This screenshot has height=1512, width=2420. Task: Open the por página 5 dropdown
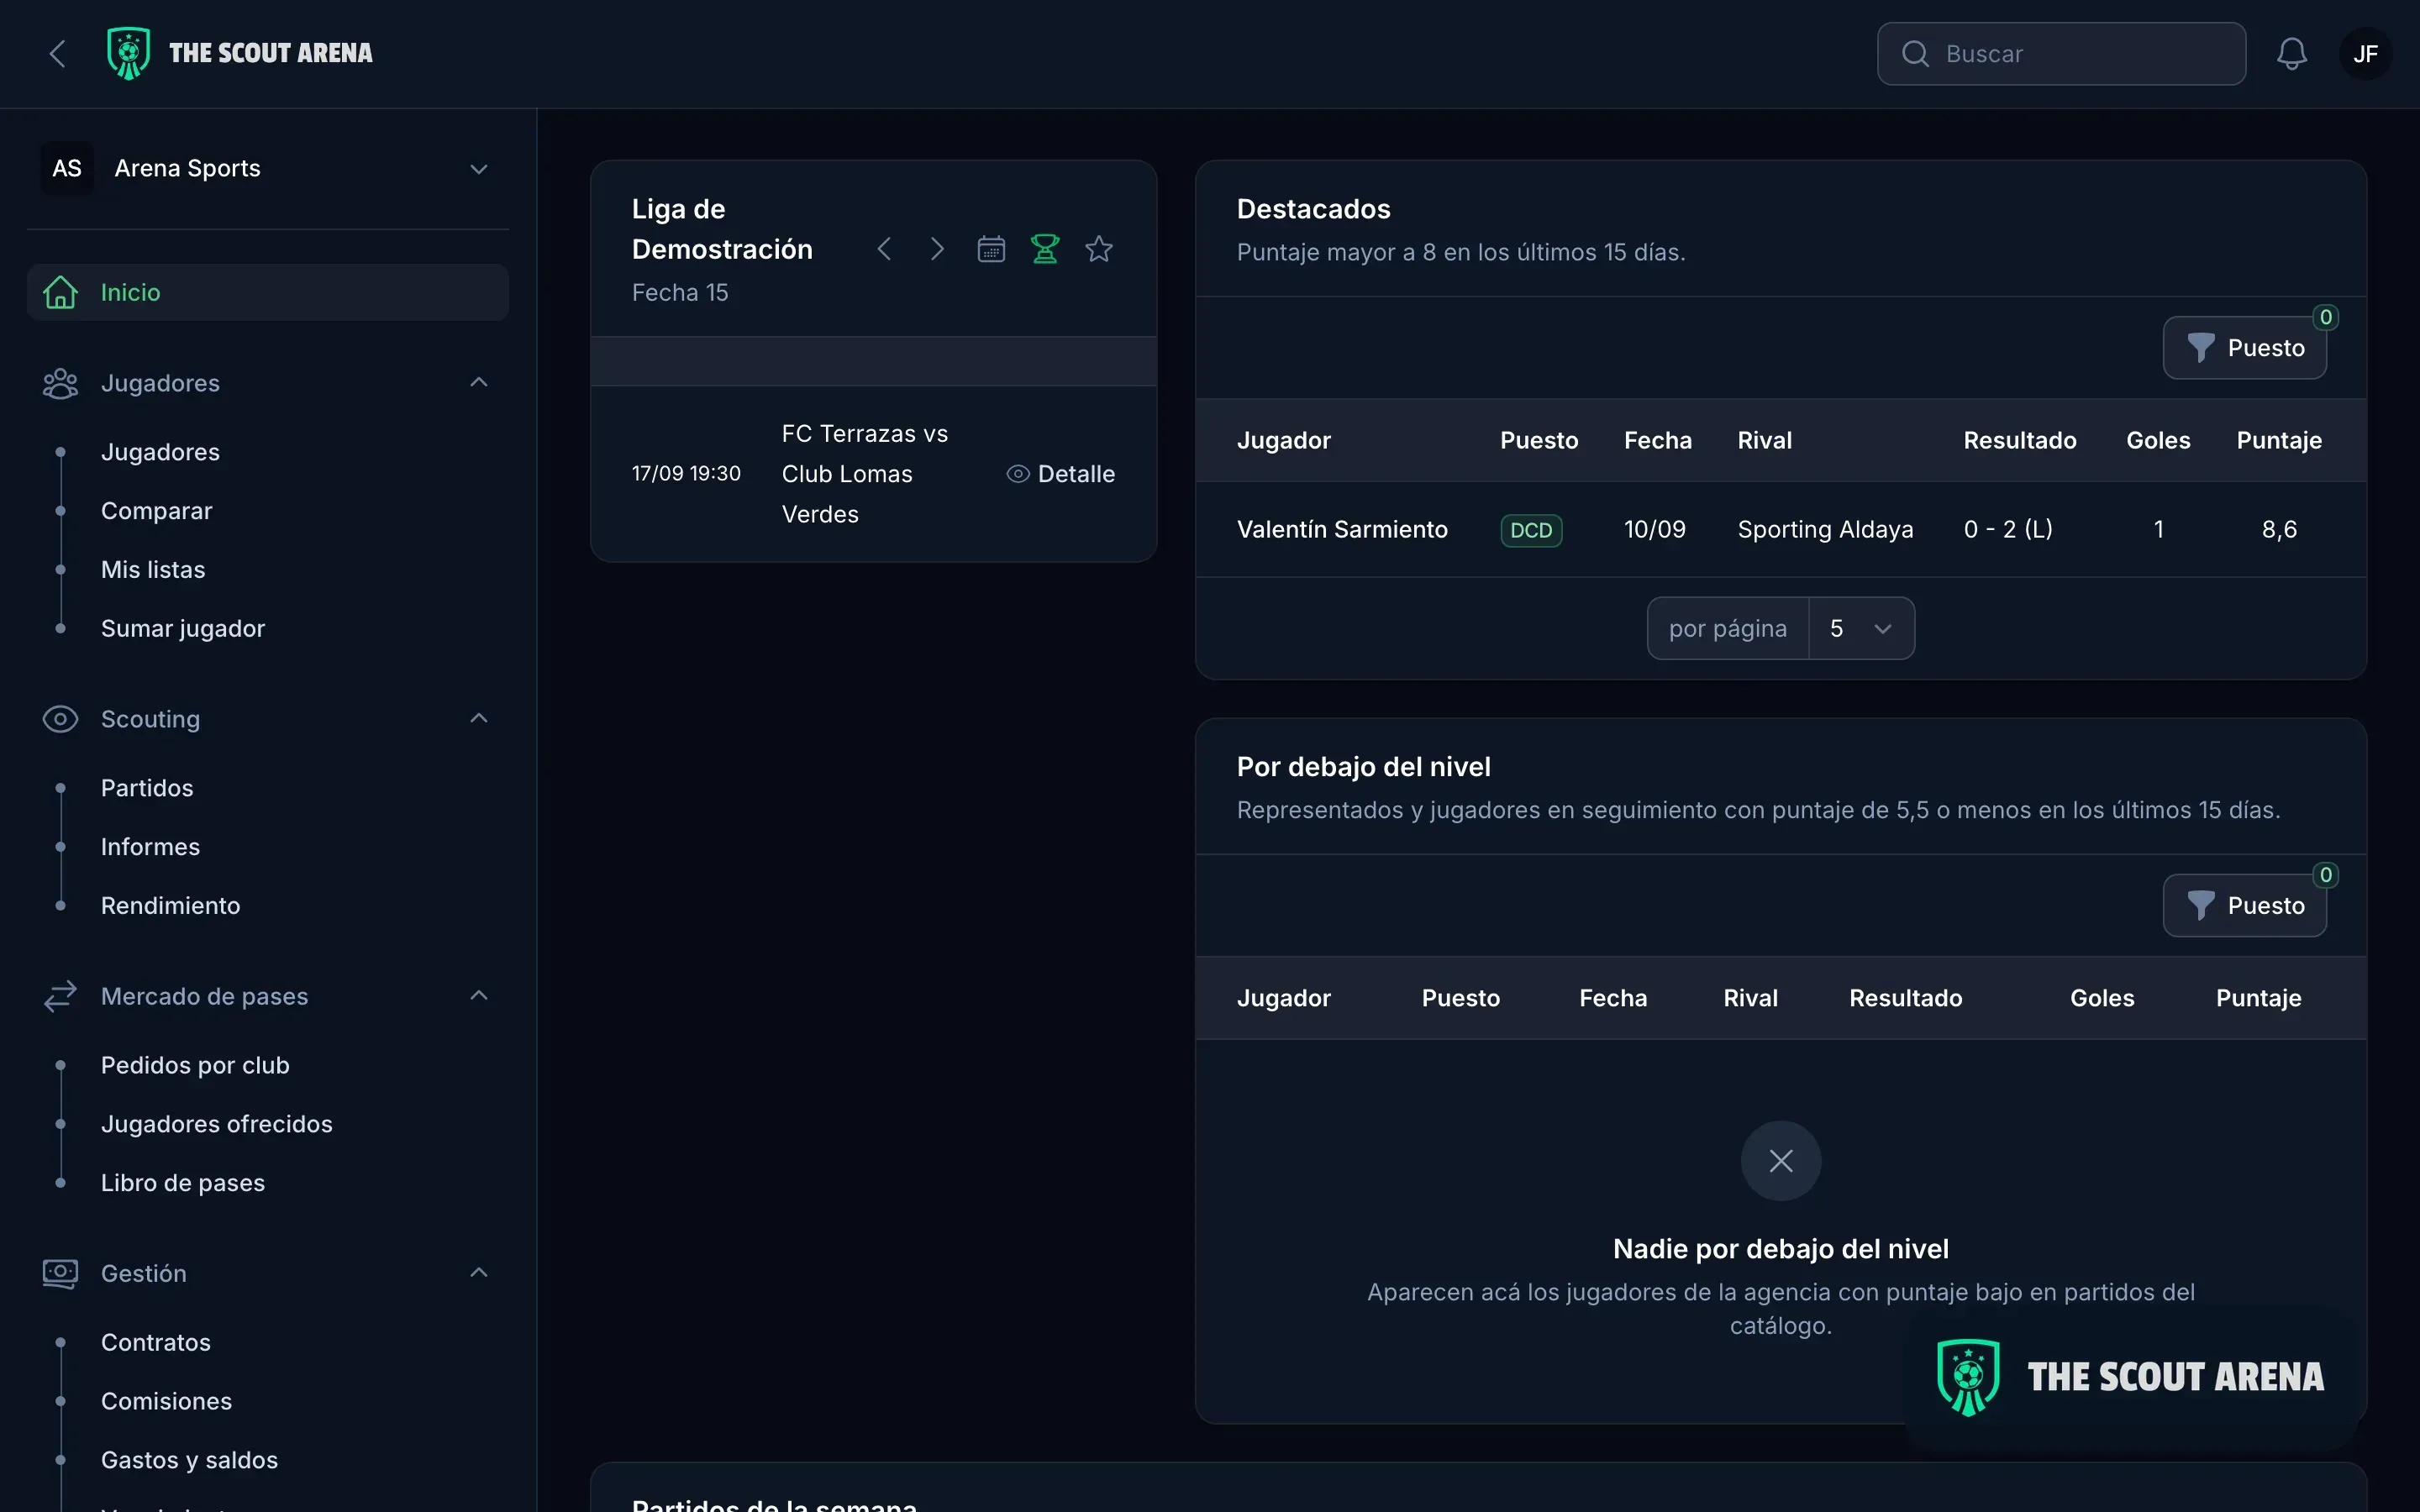[x=1861, y=628]
